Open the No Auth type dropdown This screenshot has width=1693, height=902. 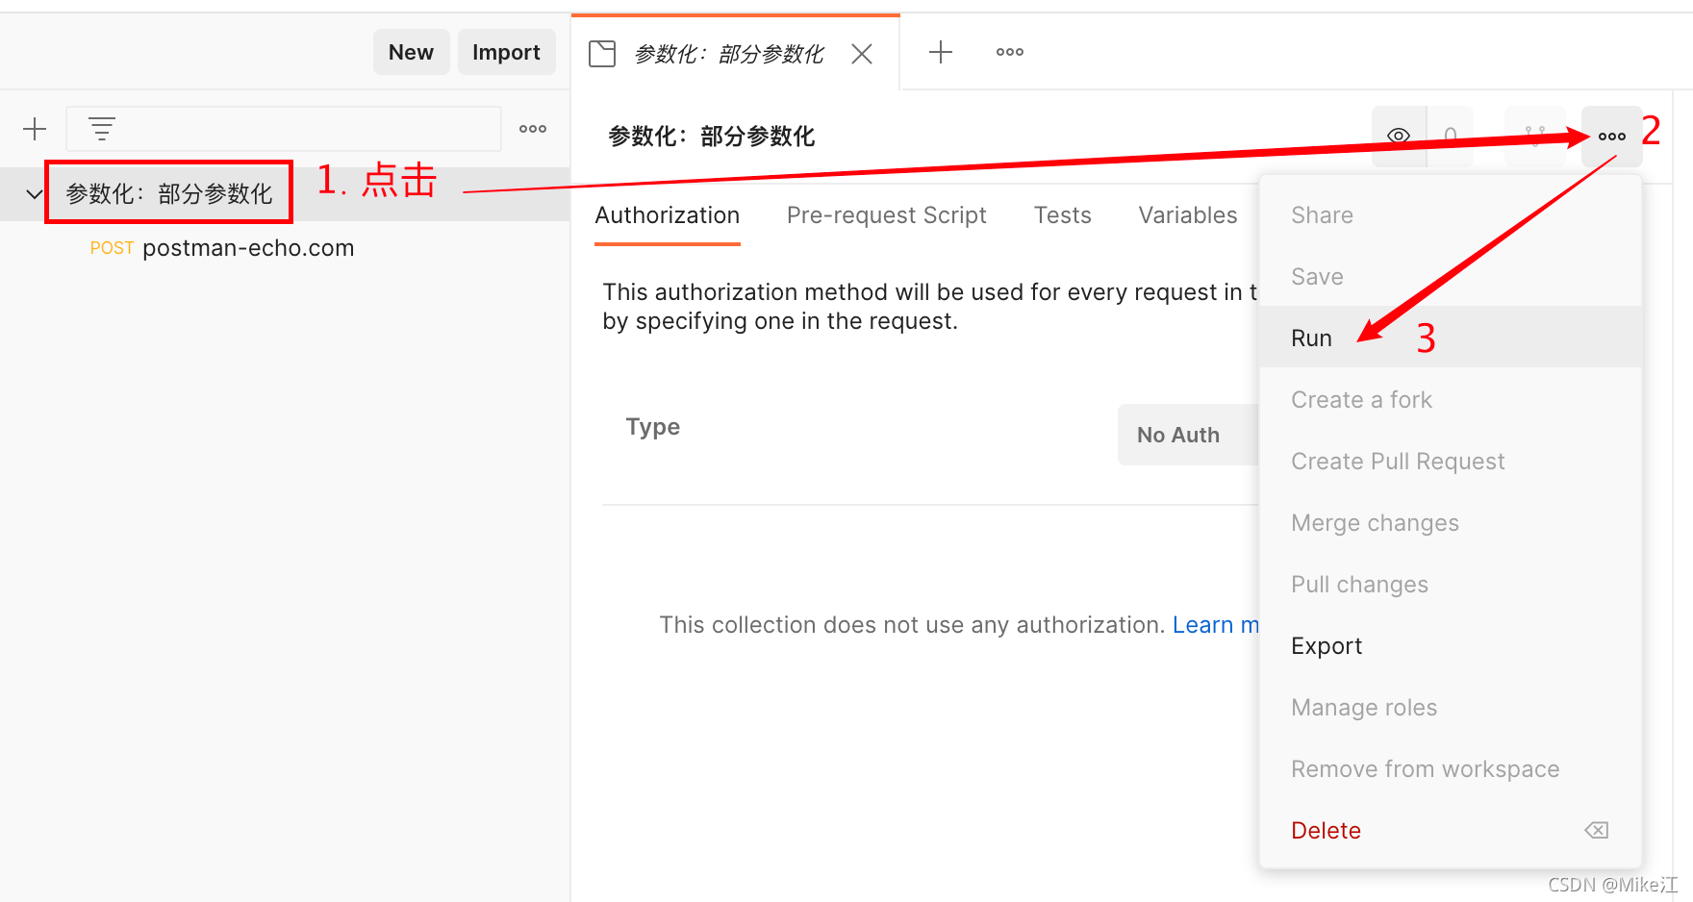[1188, 435]
